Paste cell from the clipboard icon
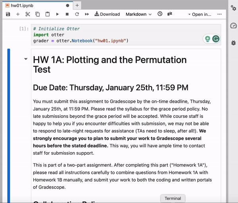238x203 pixels. 48,14
